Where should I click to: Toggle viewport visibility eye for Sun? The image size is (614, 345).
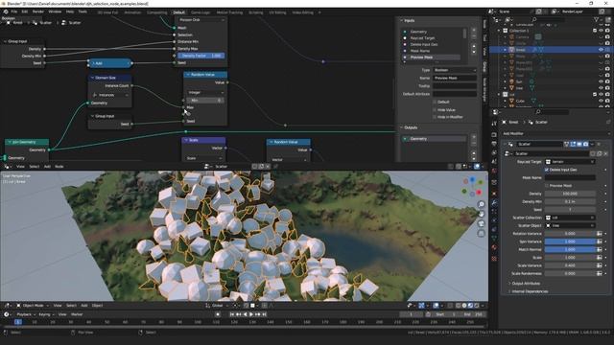(601, 81)
